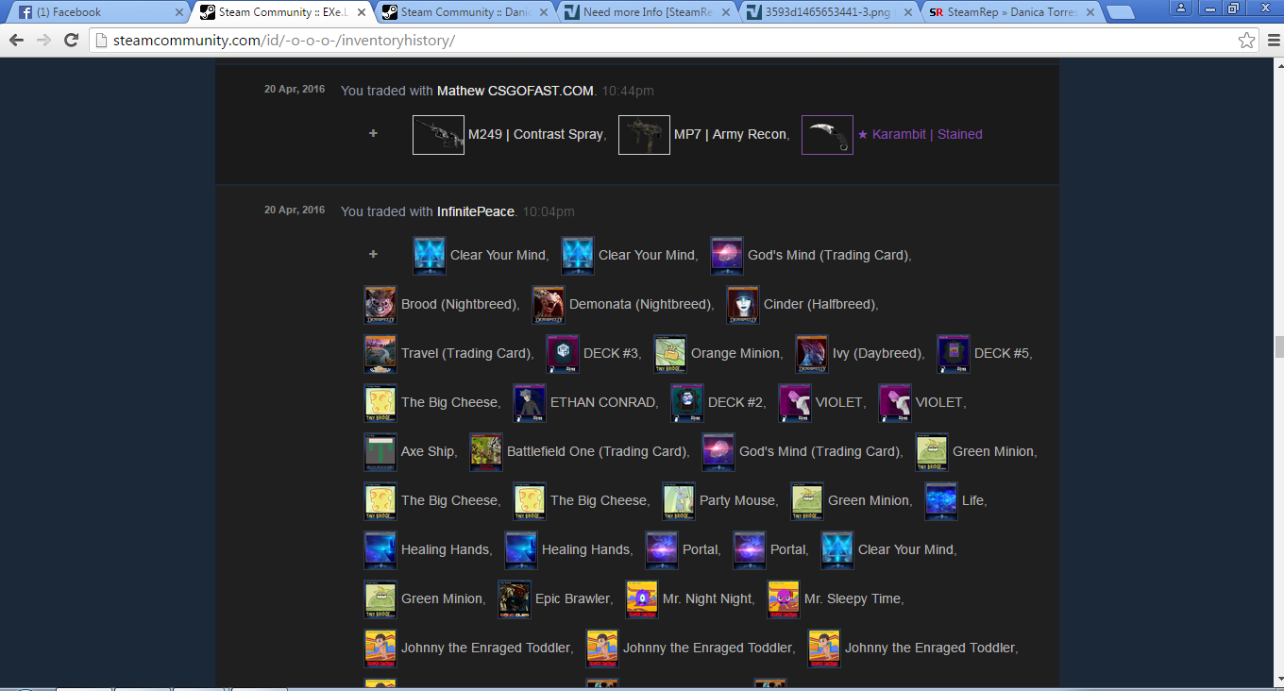1284x691 pixels.
Task: Open the Epic Brawler card icon
Action: coord(515,599)
